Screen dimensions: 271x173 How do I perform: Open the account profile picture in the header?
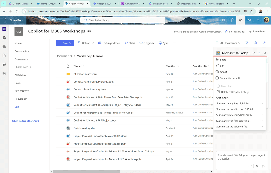pyautogui.click(x=267, y=20)
